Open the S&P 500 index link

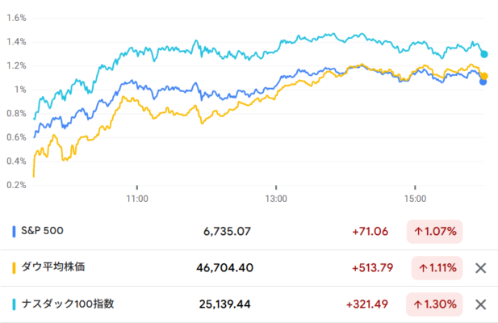pyautogui.click(x=42, y=232)
